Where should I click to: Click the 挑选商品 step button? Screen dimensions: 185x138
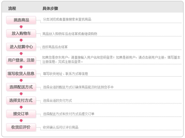(x=21, y=20)
